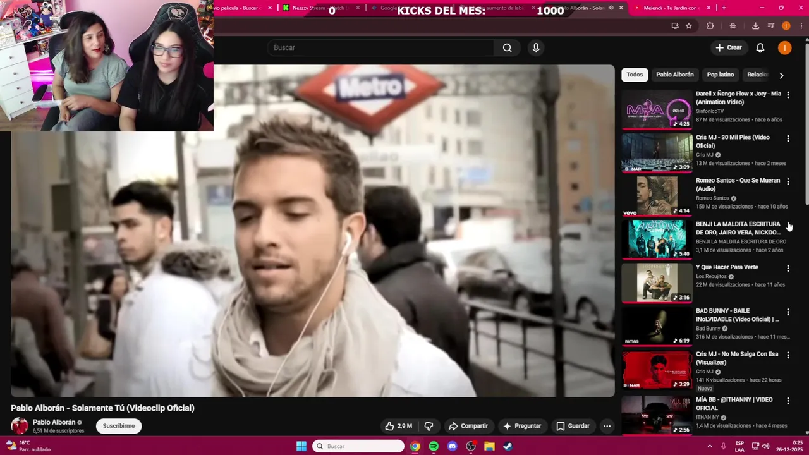Screen dimensions: 809x455
Task: Open the orange YouTube account avatar
Action: (784, 47)
